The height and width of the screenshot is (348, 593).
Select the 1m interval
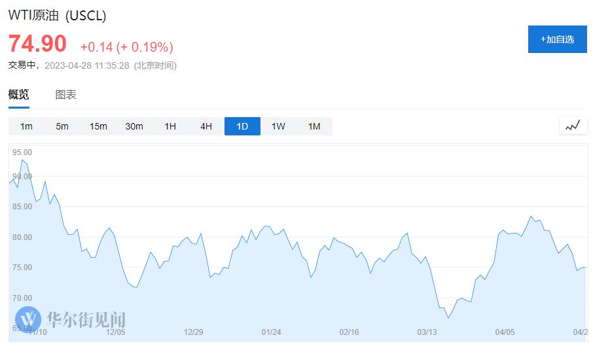click(x=26, y=126)
